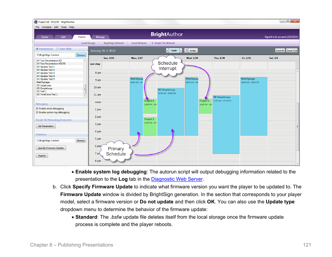Click Browse next to Publish to path

(81, 140)
